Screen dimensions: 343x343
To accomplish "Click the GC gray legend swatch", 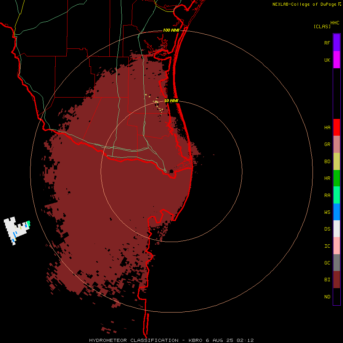I will pos(337,263).
